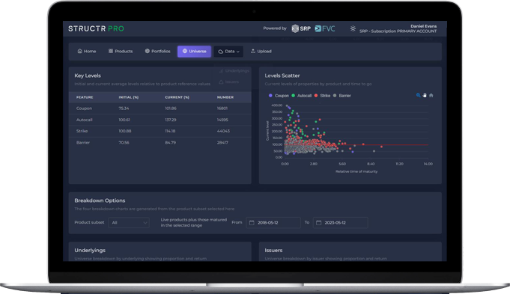Toggle Barrier series in scatter legend
The width and height of the screenshot is (510, 294).
[x=341, y=96]
